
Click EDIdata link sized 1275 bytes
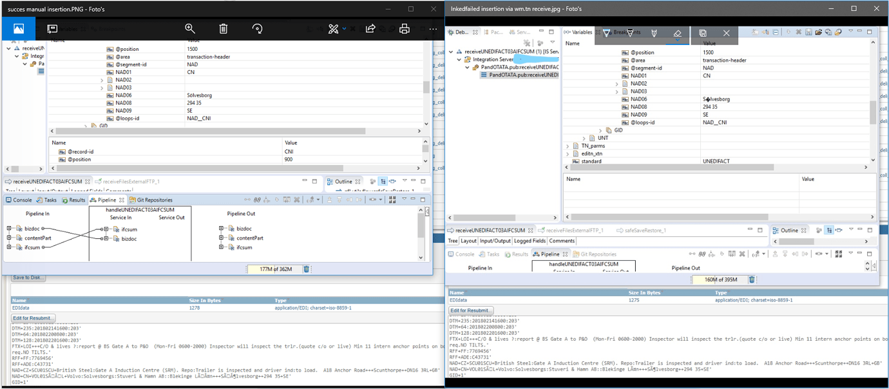pyautogui.click(x=459, y=300)
